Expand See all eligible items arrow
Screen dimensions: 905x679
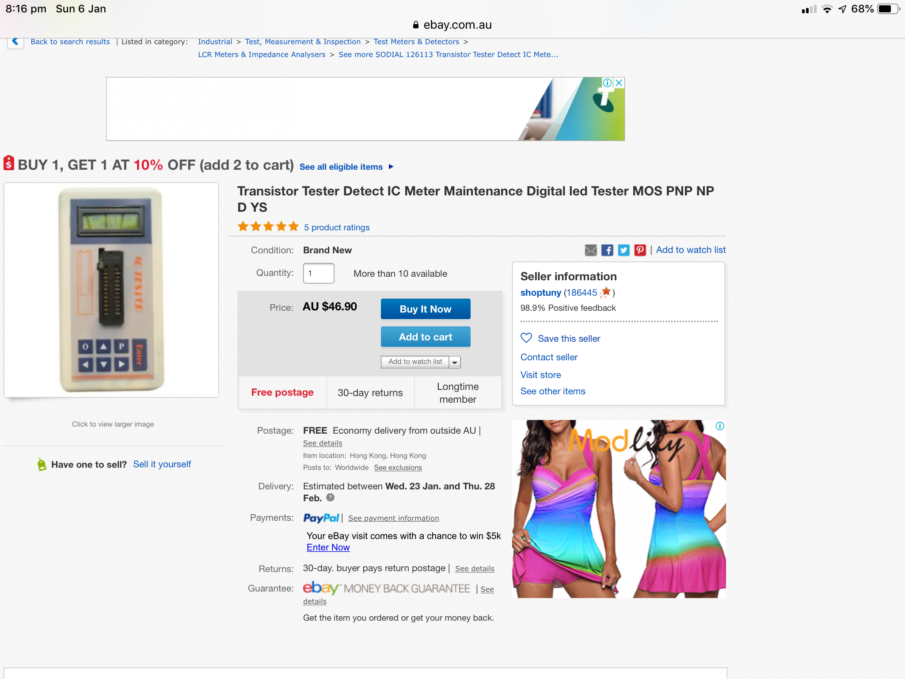[391, 167]
